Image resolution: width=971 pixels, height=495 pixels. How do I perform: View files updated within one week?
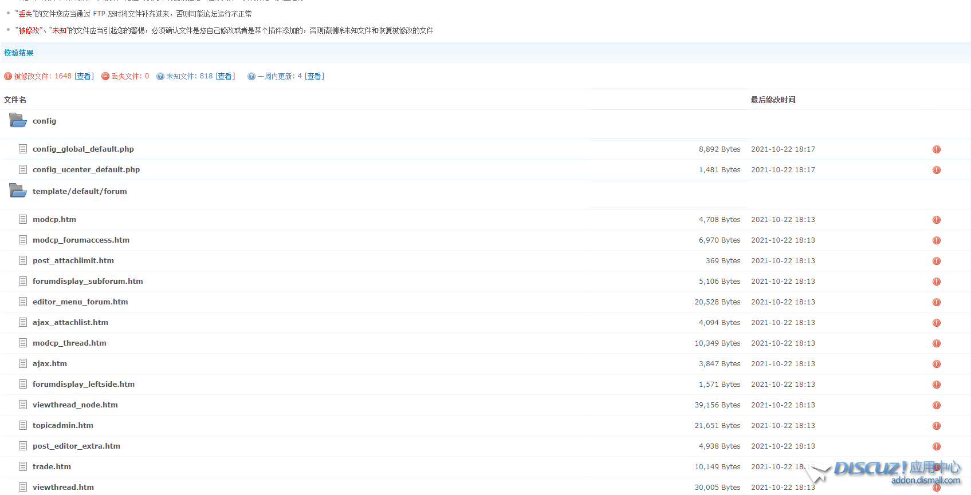[314, 76]
